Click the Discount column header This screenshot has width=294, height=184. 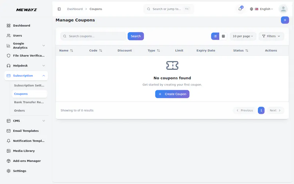coord(125,50)
